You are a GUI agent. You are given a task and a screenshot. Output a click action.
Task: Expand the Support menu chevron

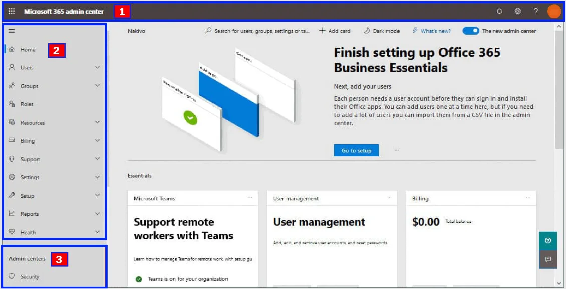coord(98,159)
